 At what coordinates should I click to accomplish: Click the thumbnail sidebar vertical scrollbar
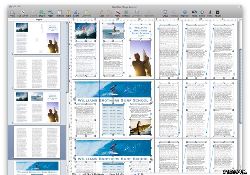pyautogui.click(x=67, y=58)
